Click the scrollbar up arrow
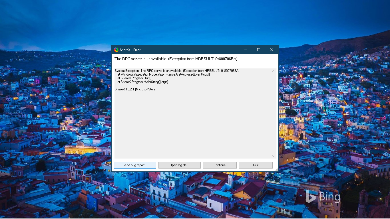Screen dimensions: 390x219 click(x=273, y=71)
